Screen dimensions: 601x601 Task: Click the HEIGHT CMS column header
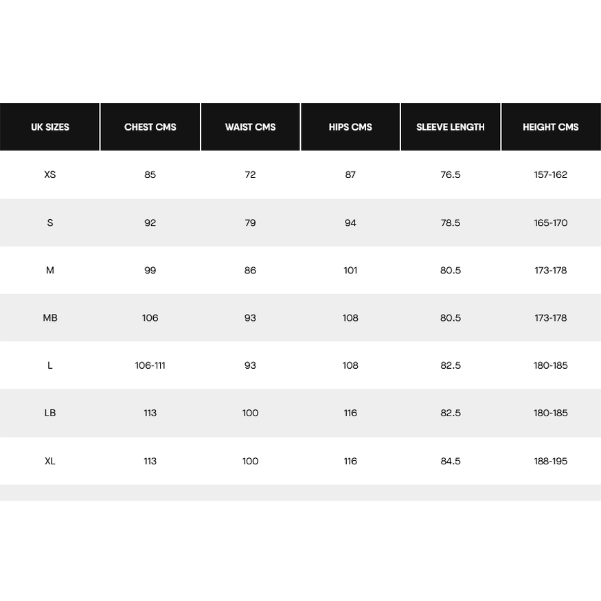551,127
